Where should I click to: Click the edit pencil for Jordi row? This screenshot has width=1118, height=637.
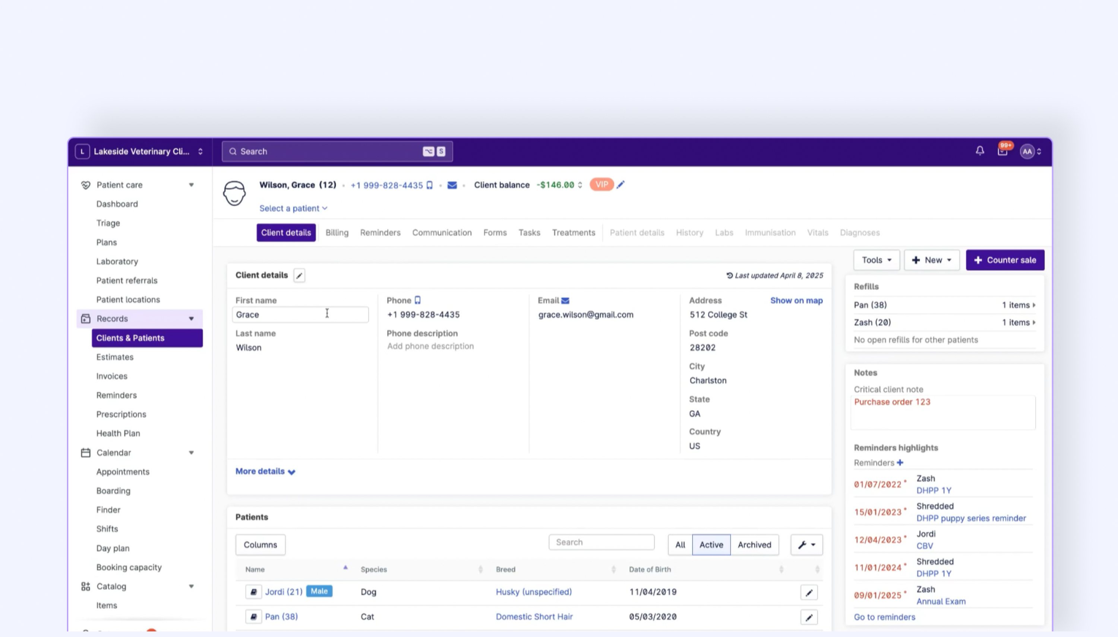(809, 592)
